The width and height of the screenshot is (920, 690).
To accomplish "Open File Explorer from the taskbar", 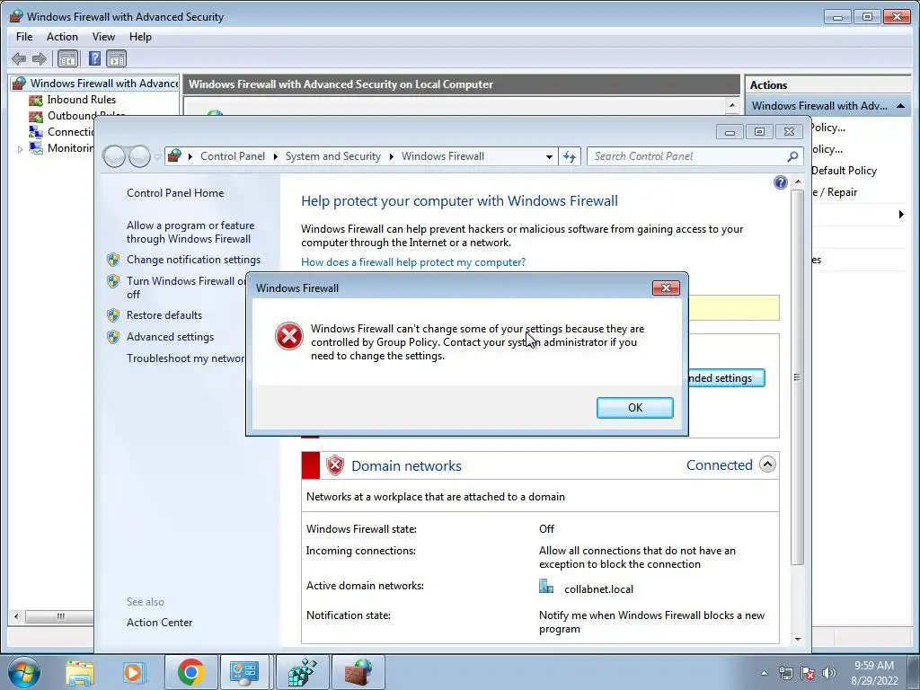I will point(80,672).
